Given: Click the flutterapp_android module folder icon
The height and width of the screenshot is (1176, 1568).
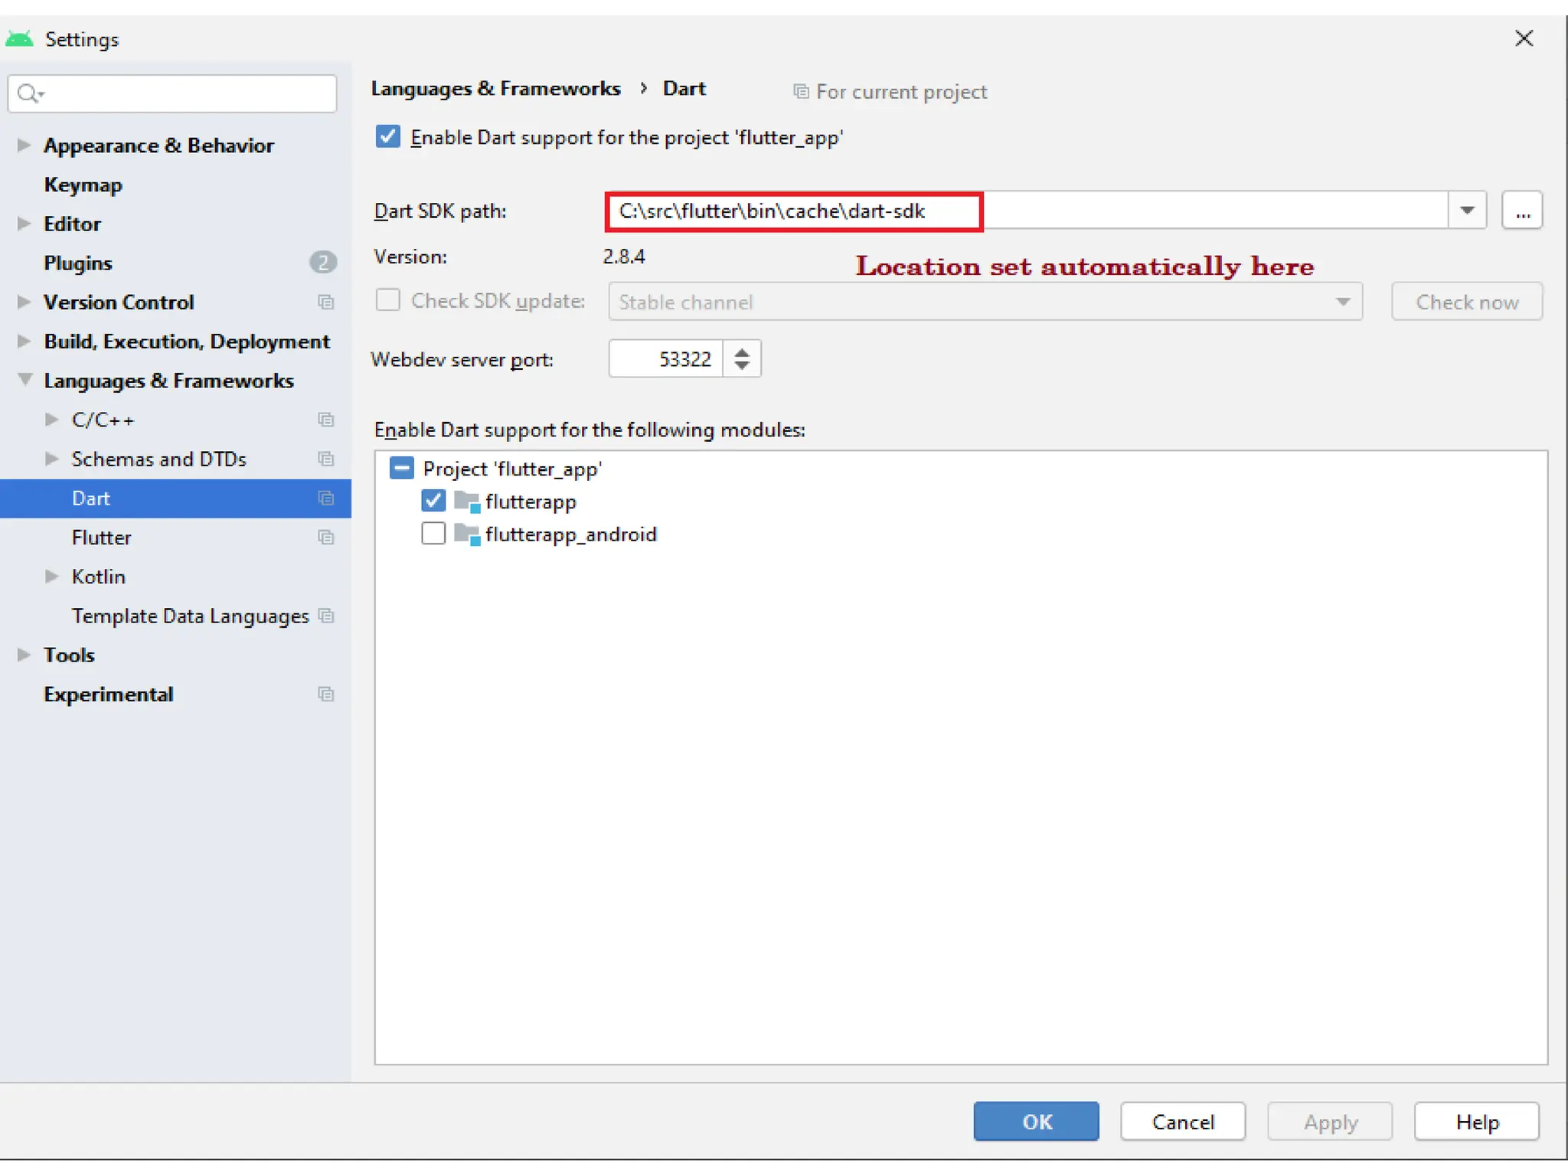Looking at the screenshot, I should (x=466, y=534).
